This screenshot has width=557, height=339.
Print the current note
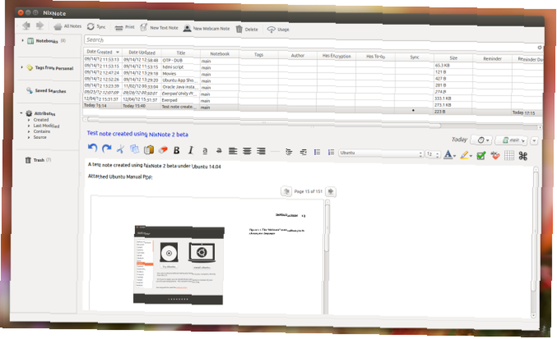coord(125,27)
